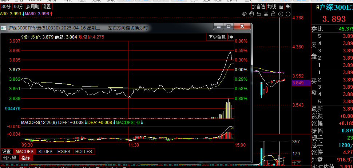Select the hand pan tool
The height and width of the screenshot is (168, 353).
point(251,14)
